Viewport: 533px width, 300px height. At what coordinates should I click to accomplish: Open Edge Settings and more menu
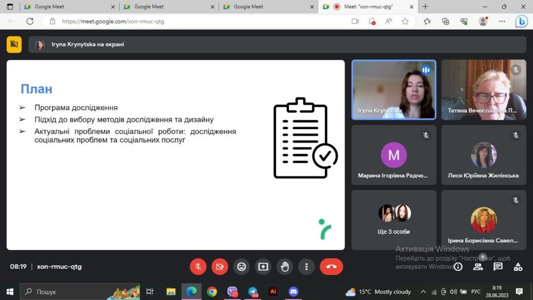(x=502, y=21)
